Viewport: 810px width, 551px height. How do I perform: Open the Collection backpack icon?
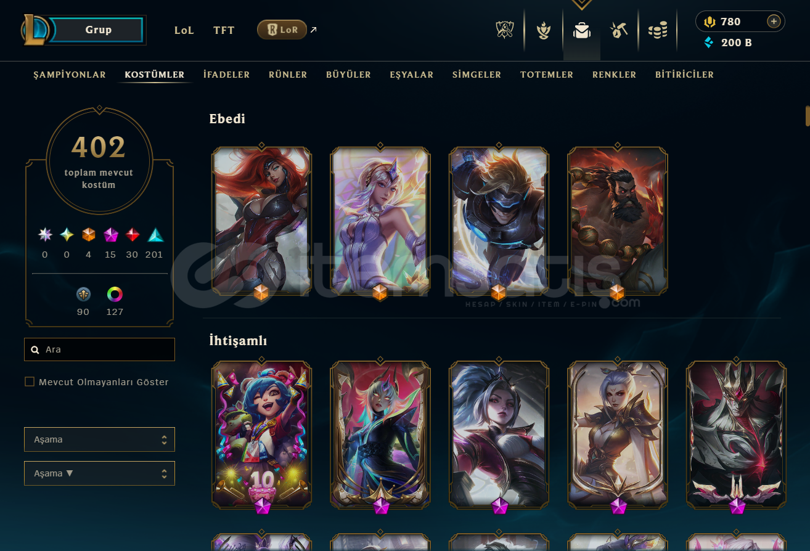(x=581, y=30)
